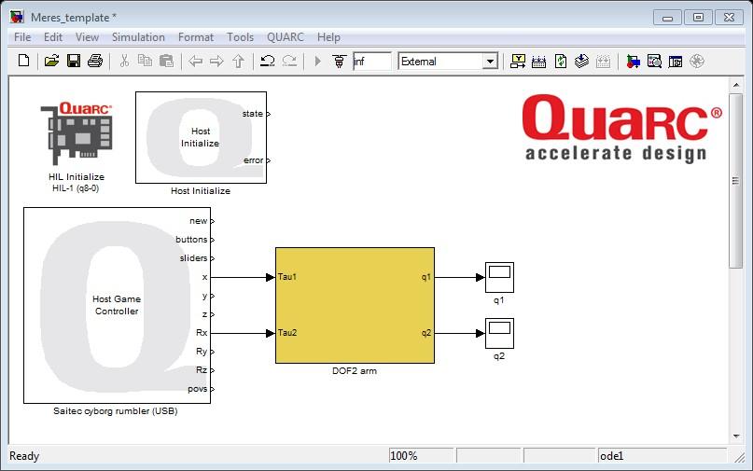Viewport: 753px width, 471px height.
Task: Click the 'Tau1' input port label
Action: click(x=287, y=277)
